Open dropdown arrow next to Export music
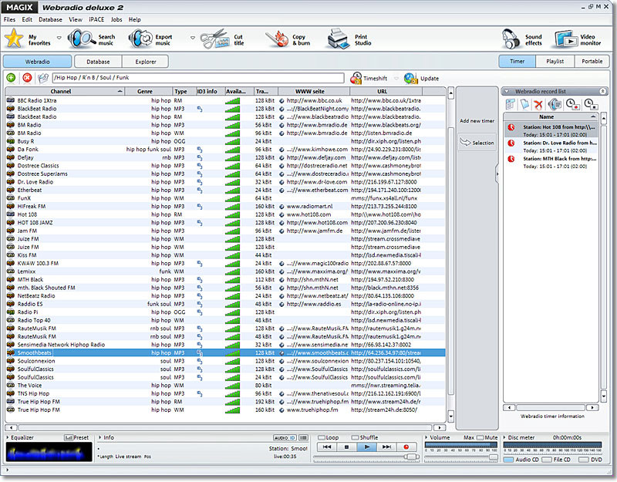The height and width of the screenshot is (482, 617). pos(193,38)
